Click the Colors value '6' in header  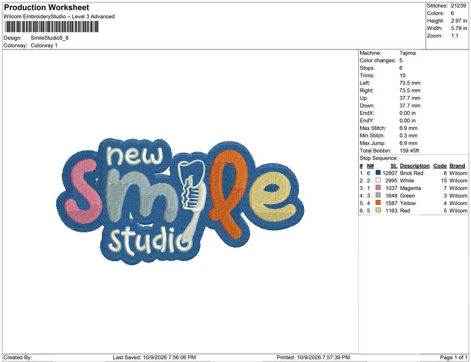click(x=452, y=13)
